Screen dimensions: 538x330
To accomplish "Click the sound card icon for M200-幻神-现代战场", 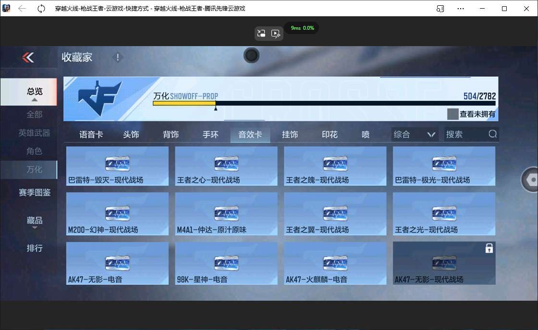I will pos(117,213).
